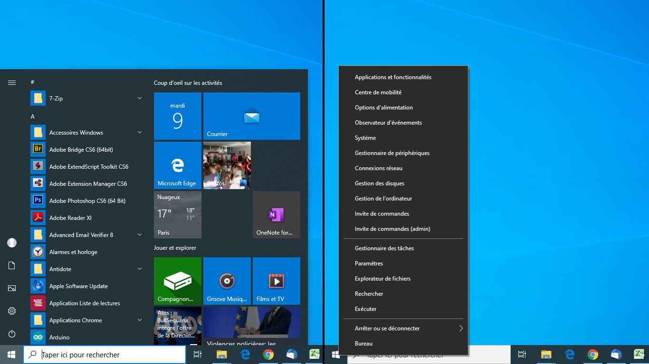Open the OneNote tile

coord(276,214)
